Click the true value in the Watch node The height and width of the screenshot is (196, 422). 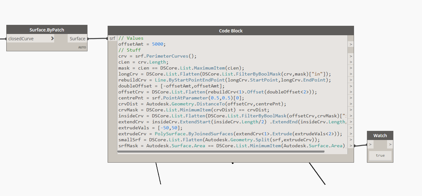[380, 155]
